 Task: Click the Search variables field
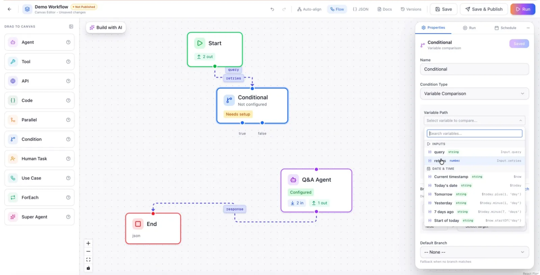(x=474, y=134)
